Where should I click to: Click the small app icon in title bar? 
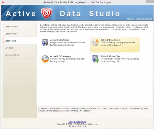pos(3,2)
